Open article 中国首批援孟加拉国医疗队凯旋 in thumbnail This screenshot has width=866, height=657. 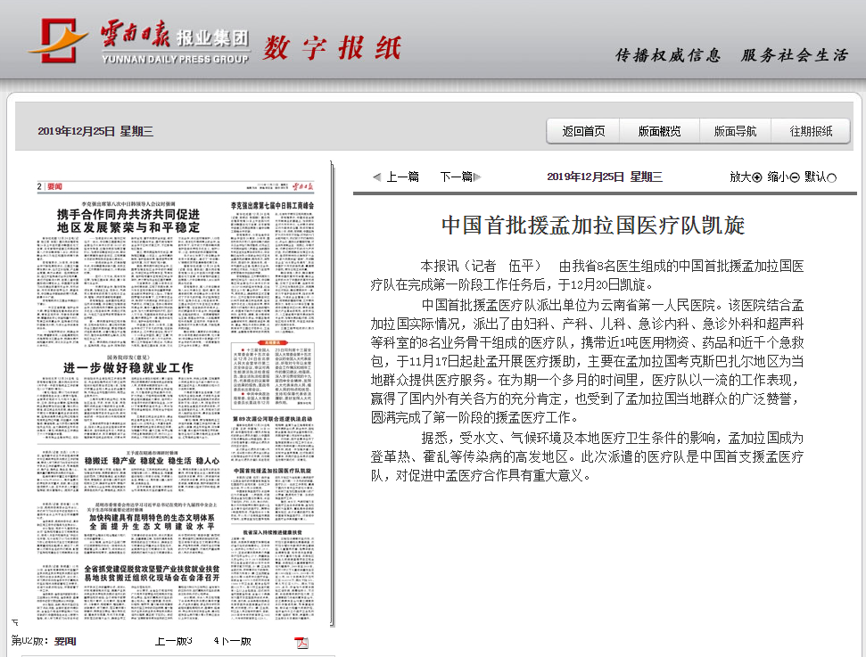point(272,471)
